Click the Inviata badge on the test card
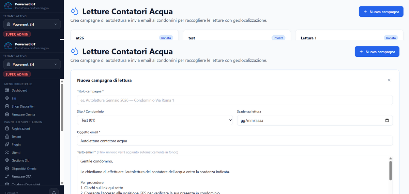Image resolution: width=409 pixels, height=194 pixels. click(278, 38)
